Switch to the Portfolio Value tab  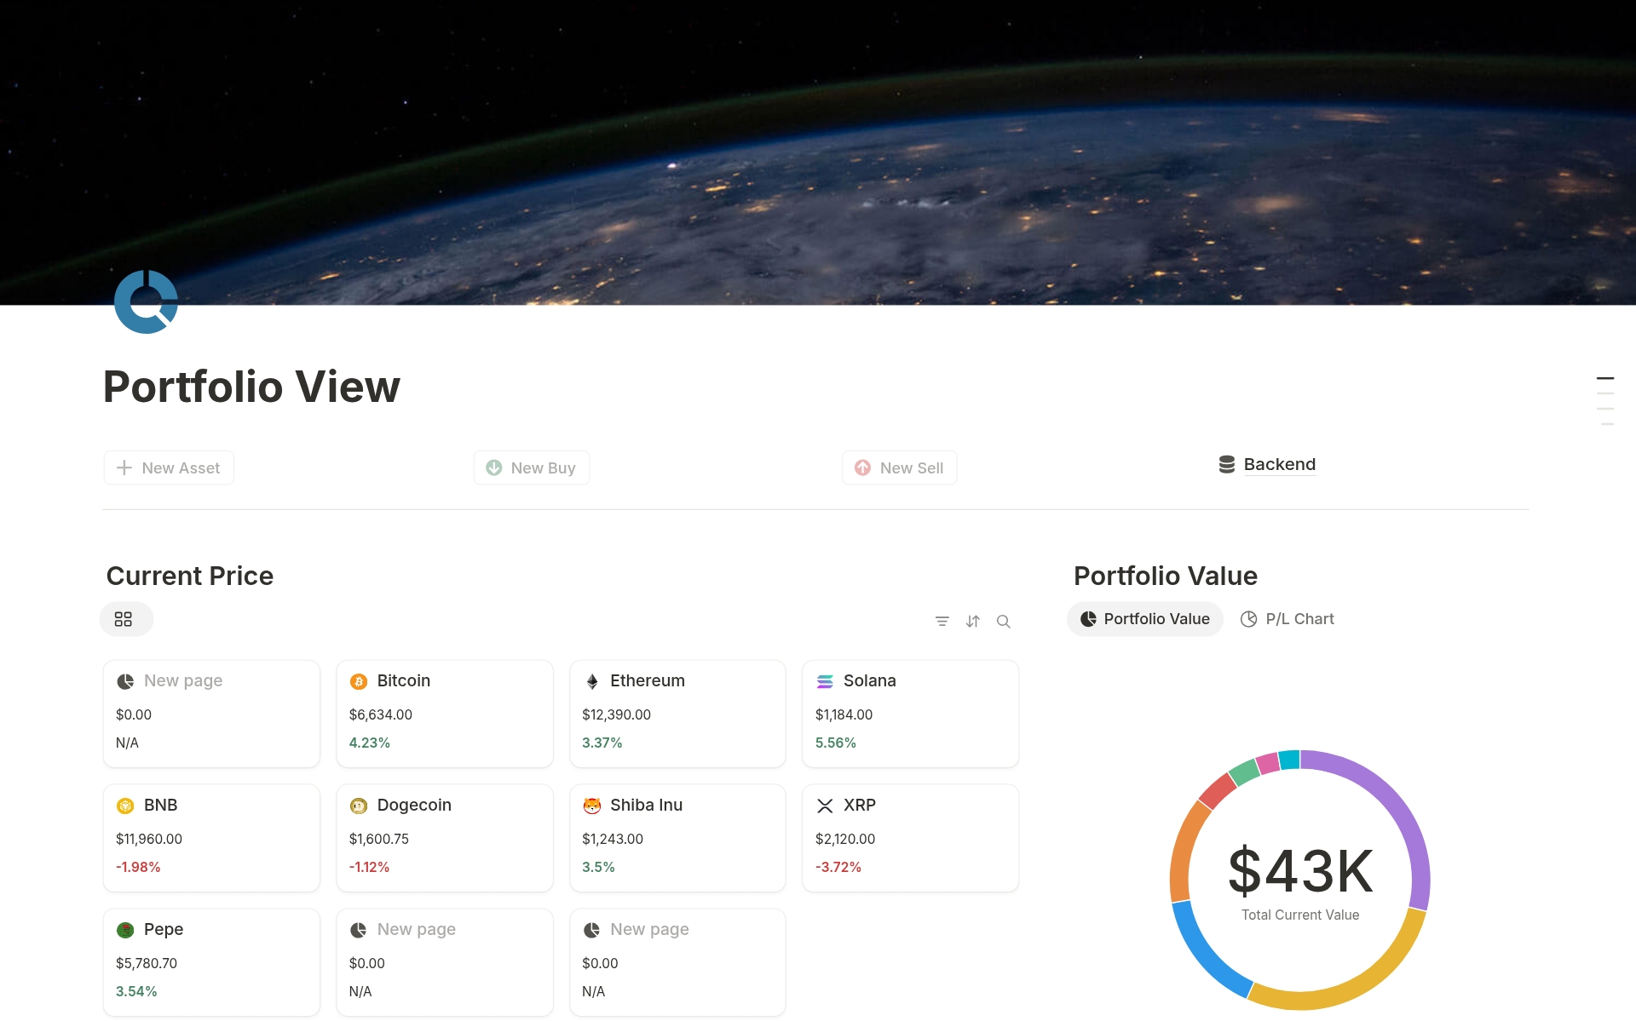[x=1144, y=619]
